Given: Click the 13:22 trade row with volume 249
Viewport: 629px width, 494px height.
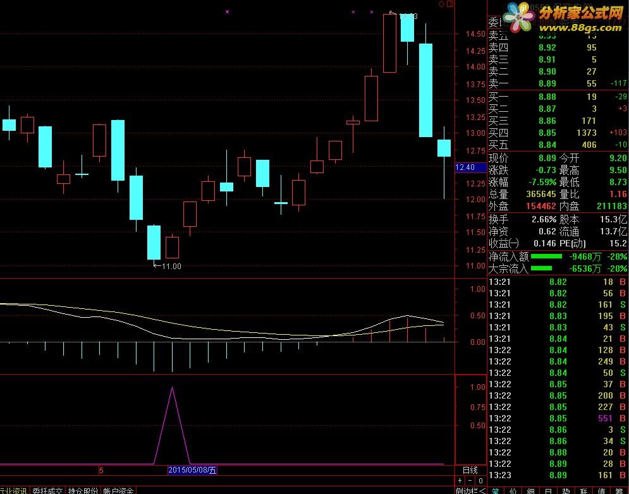Looking at the screenshot, I should tap(558, 361).
